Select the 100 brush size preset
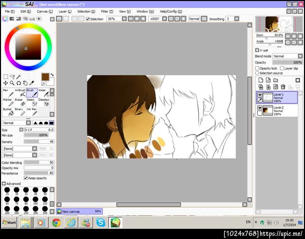 pos(36,200)
